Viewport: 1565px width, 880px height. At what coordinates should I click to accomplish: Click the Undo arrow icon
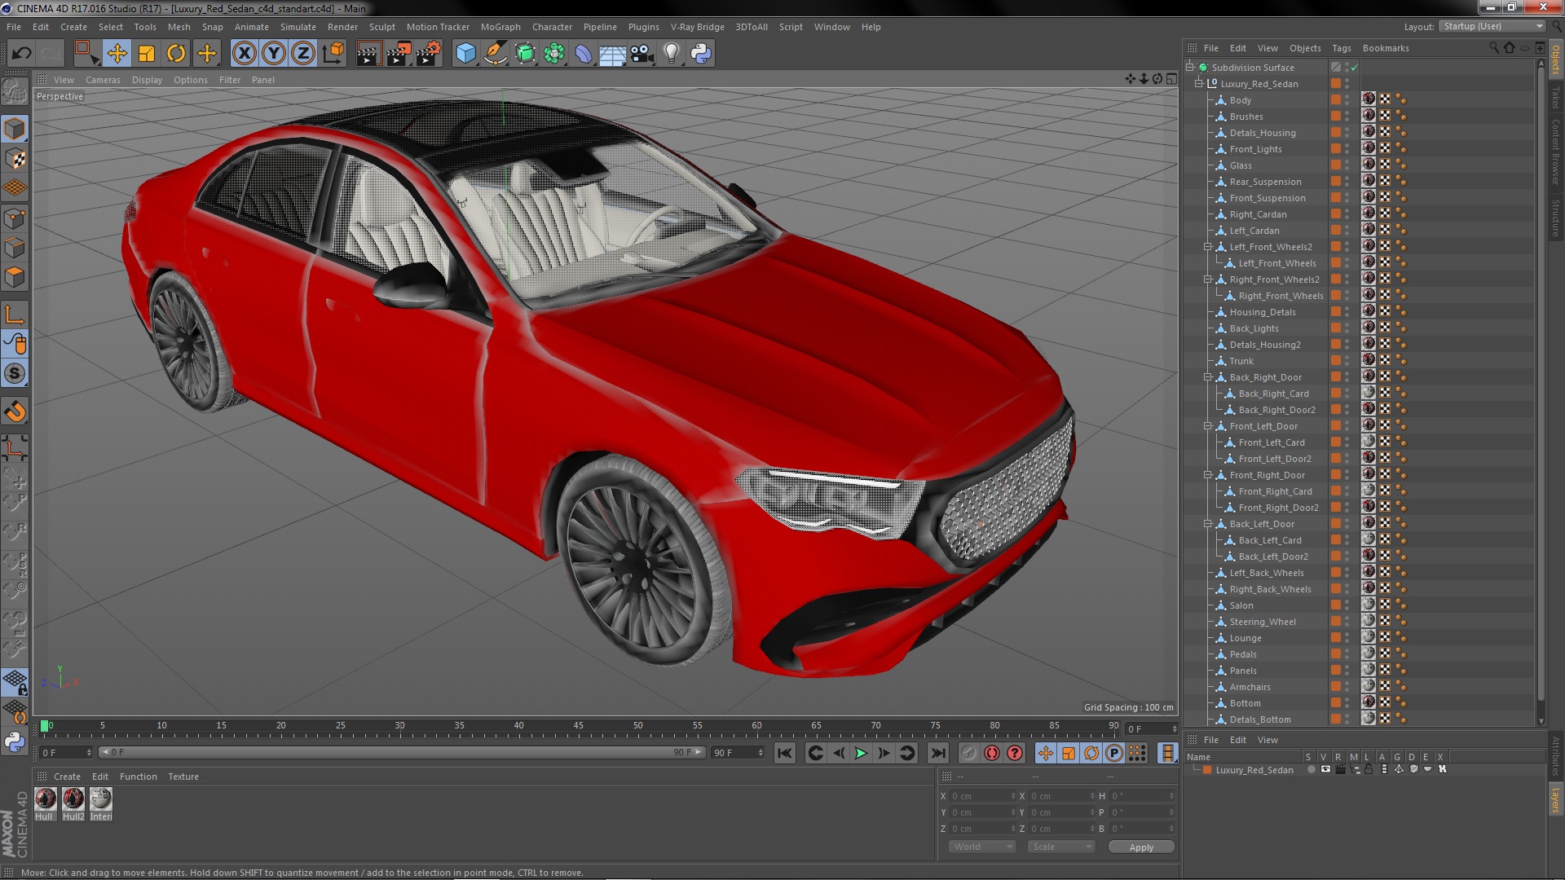21,54
